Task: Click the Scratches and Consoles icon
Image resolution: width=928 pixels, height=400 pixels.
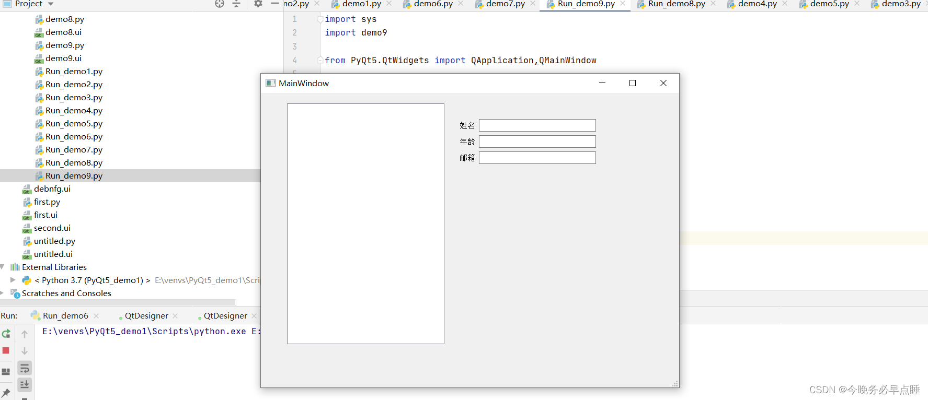Action: coord(15,293)
